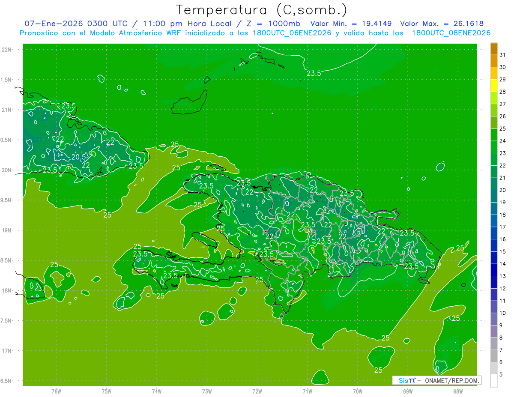Click the title "Temperatura (C,somb.)"

point(261,10)
